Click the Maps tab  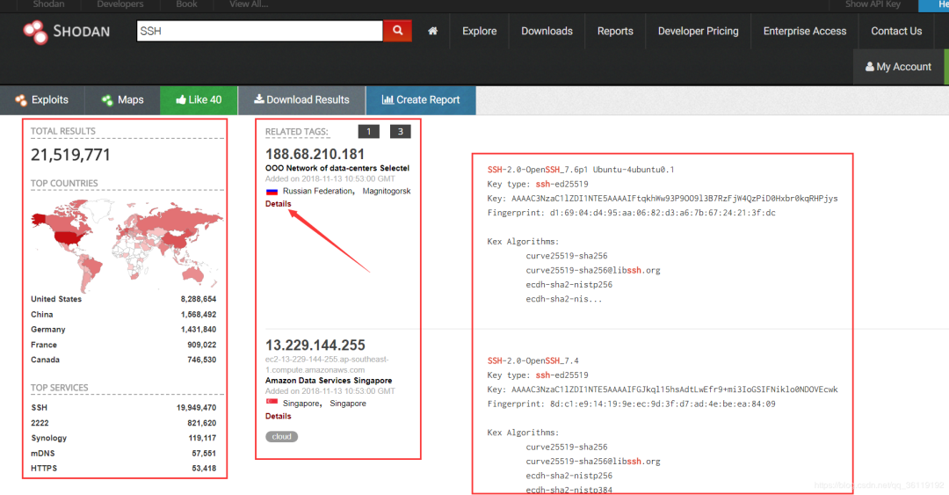tap(122, 100)
